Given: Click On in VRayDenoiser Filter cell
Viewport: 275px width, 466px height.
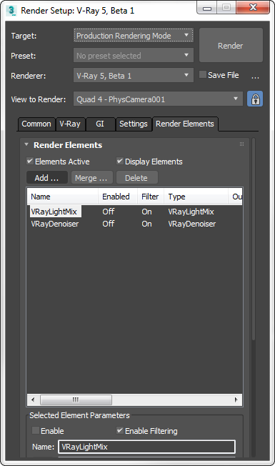Looking at the screenshot, I should tap(146, 224).
